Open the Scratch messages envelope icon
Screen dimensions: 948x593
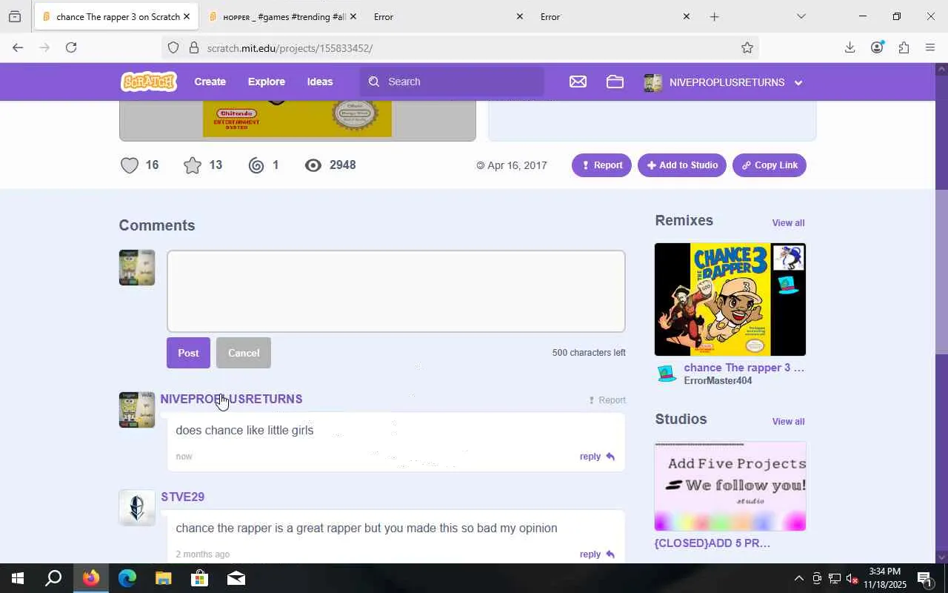(x=578, y=82)
